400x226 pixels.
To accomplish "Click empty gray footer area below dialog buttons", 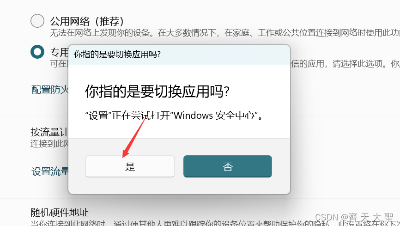I will point(179,186).
